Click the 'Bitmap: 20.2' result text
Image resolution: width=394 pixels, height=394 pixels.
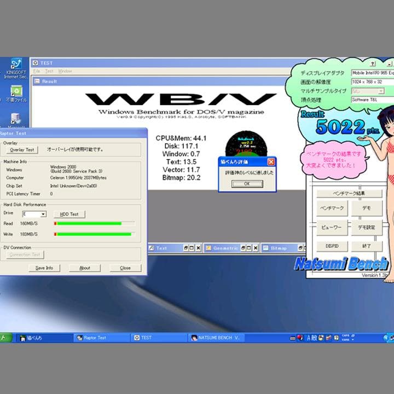coord(181,178)
